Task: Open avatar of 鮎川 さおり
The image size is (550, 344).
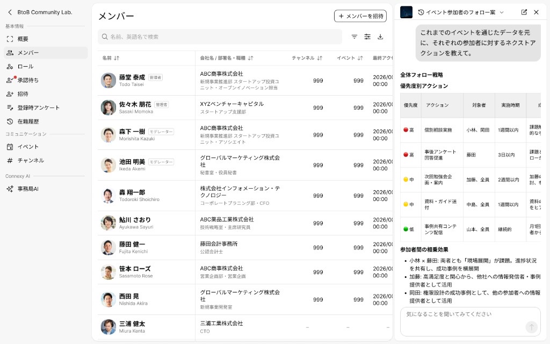Action: pyautogui.click(x=108, y=223)
